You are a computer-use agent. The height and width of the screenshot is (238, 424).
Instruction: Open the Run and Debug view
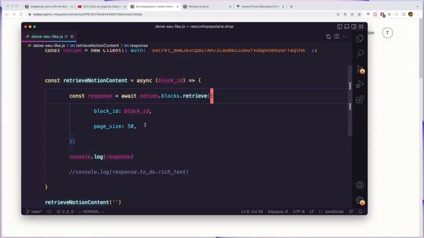[360, 84]
